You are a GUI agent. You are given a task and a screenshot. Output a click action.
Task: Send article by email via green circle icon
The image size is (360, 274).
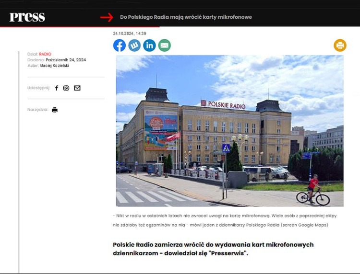click(164, 46)
